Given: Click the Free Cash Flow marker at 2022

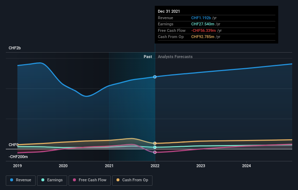Looking at the screenshot, I should tap(155, 152).
